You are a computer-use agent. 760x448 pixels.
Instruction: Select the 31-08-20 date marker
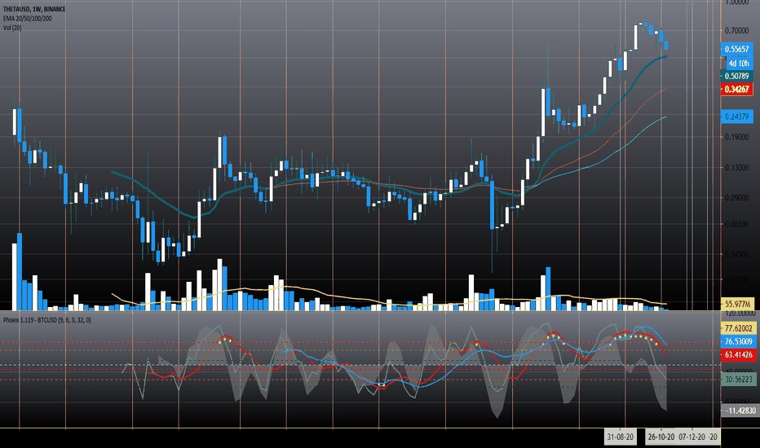[x=620, y=437]
